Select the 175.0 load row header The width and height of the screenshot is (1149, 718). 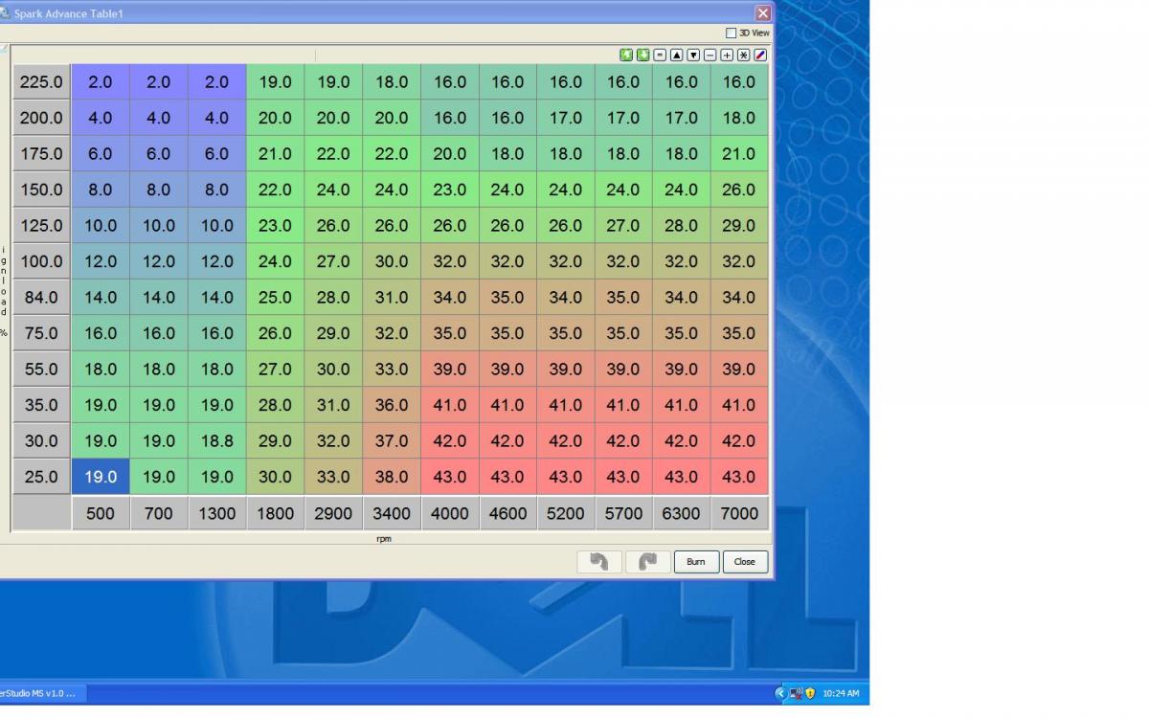(x=41, y=153)
